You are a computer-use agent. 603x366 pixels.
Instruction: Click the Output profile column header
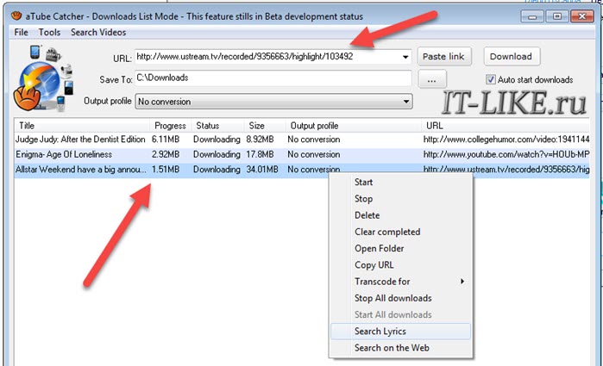tap(354, 126)
